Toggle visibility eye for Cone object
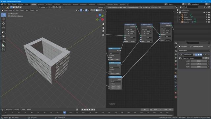The image size is (211, 119). coord(207,15)
